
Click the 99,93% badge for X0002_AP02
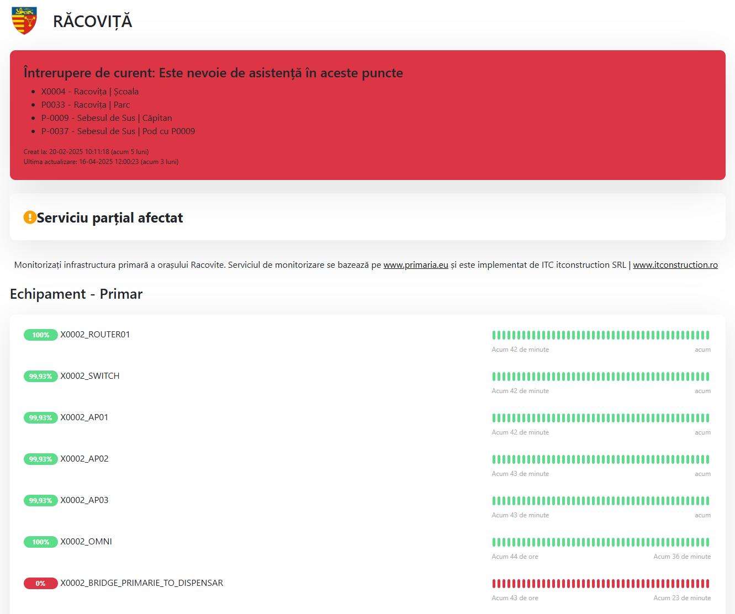point(40,459)
